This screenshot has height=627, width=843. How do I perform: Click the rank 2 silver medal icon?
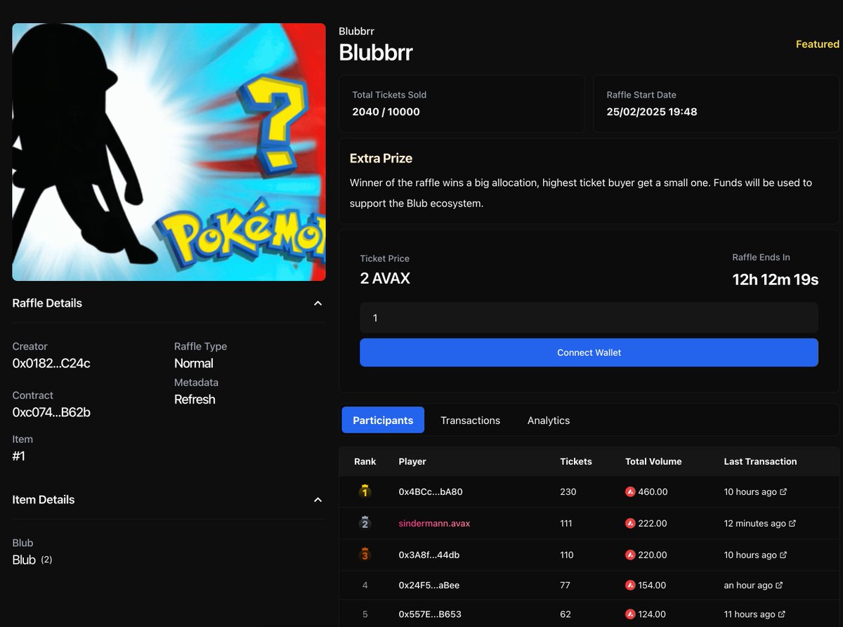[x=365, y=523]
